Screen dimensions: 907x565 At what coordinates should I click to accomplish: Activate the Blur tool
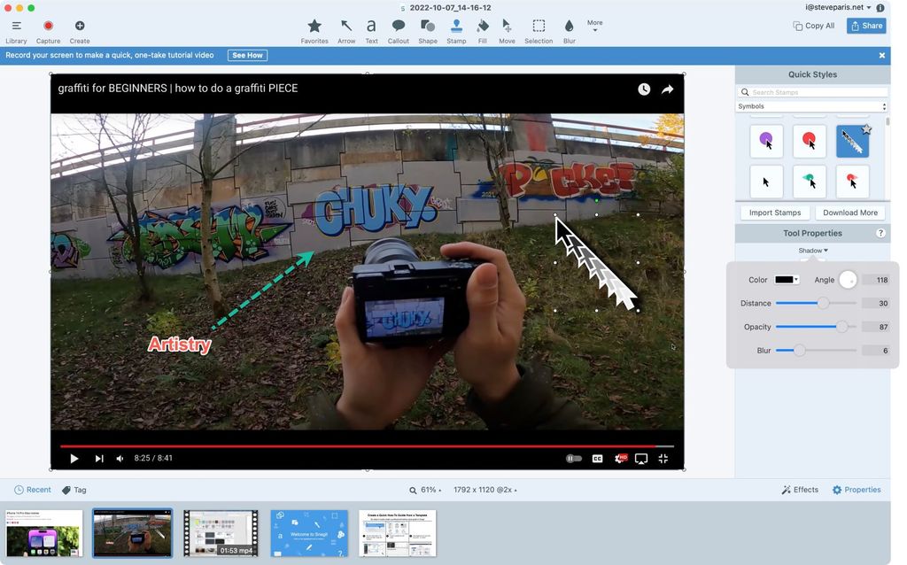pos(569,29)
